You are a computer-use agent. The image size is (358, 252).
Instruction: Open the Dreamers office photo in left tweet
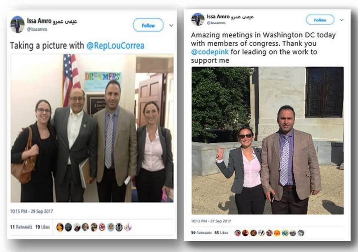(x=92, y=128)
